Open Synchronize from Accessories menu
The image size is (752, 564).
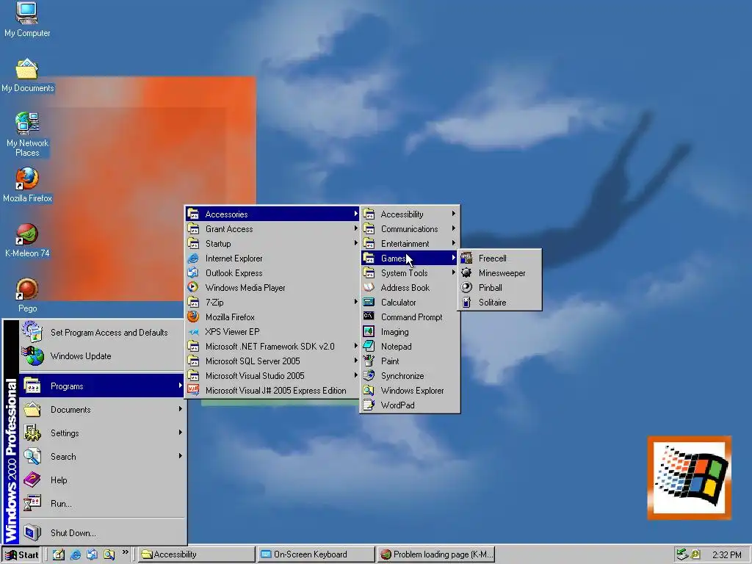point(410,376)
